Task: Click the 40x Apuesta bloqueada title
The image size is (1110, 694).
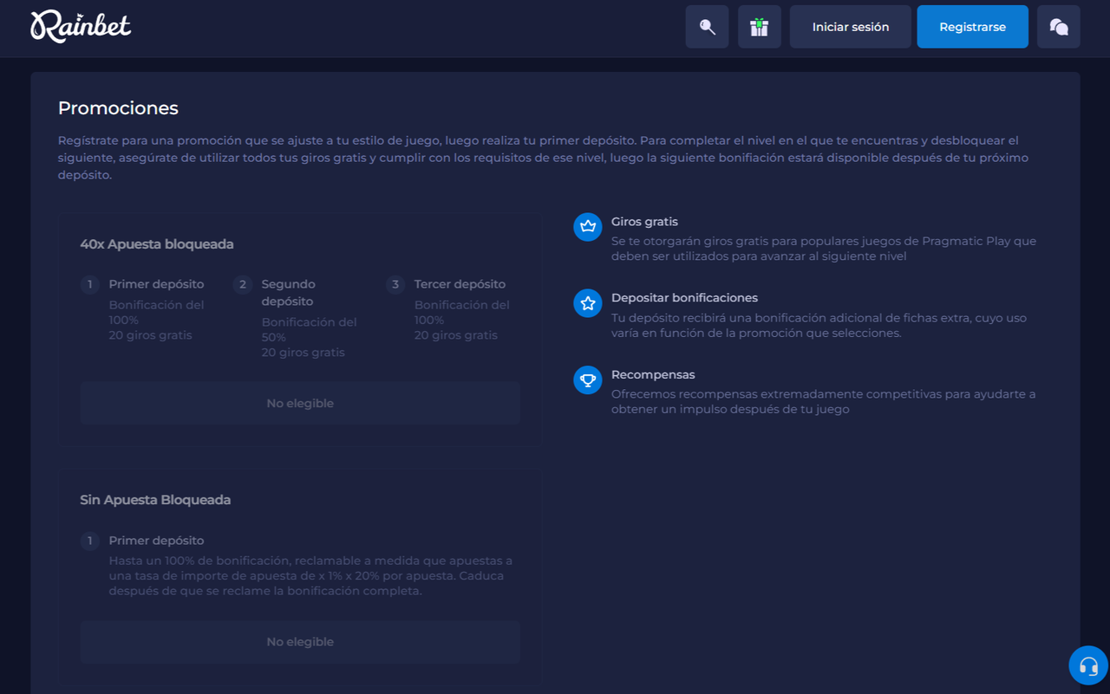Action: (157, 244)
